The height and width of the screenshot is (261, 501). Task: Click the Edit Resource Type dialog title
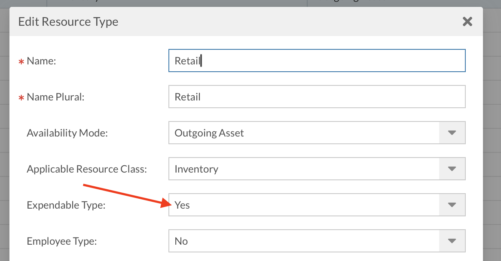(68, 21)
